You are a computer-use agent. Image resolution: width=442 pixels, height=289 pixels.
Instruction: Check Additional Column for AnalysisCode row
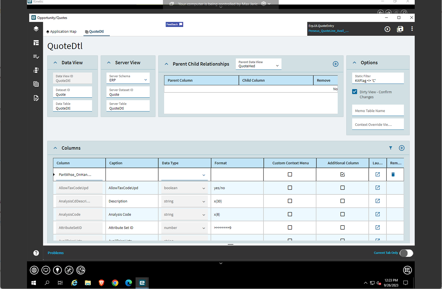(x=343, y=214)
